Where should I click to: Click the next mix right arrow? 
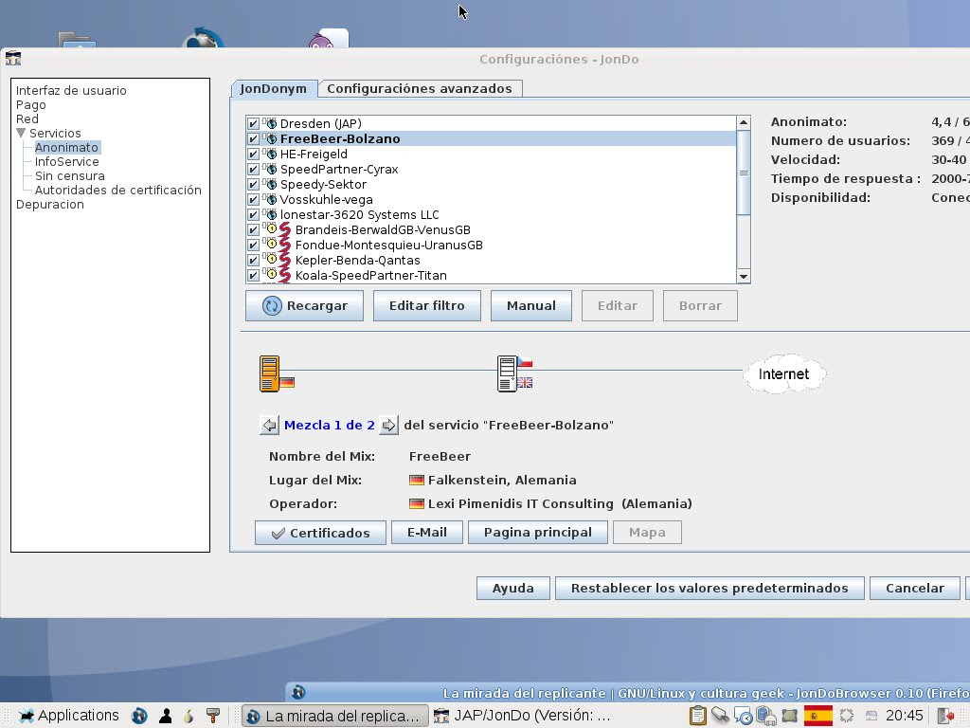click(388, 426)
